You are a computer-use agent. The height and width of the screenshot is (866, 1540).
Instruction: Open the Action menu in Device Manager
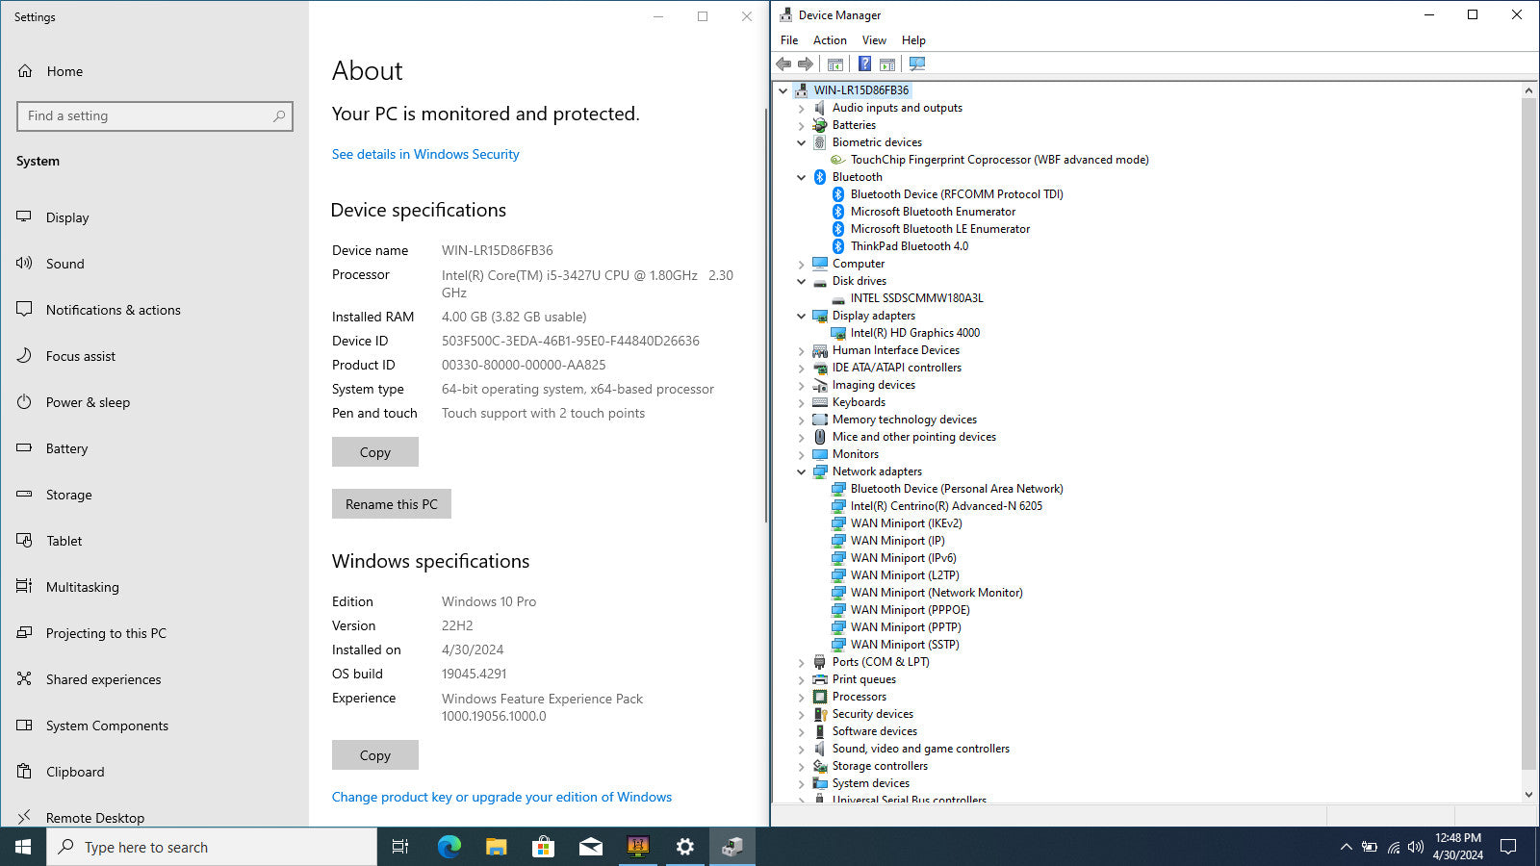830,40
